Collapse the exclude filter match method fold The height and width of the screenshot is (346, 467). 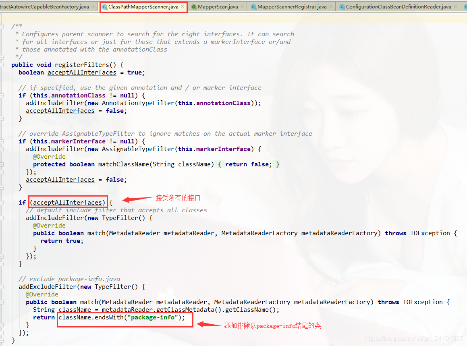2,302
